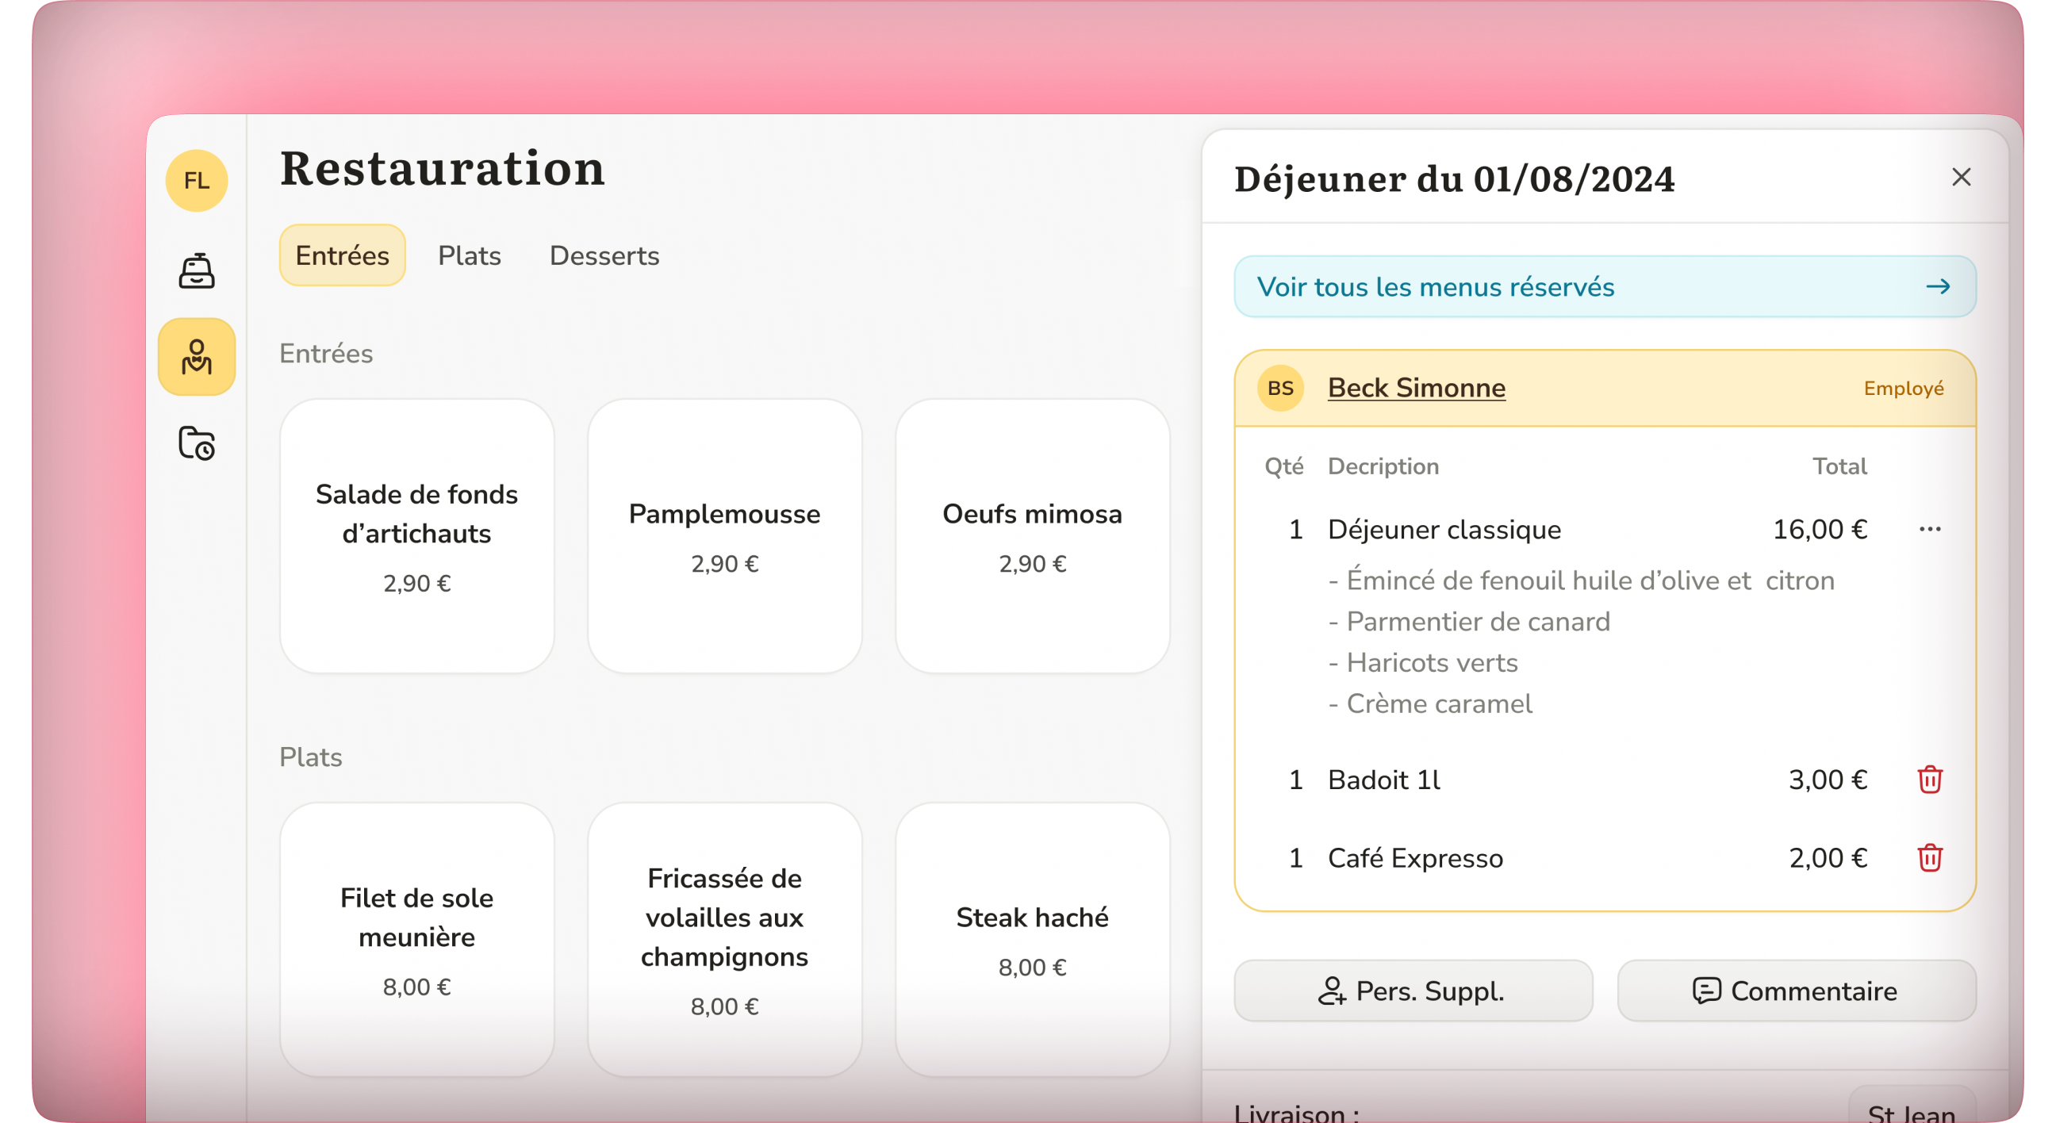
Task: Add a person with Pers. Suppl.
Action: [x=1413, y=991]
